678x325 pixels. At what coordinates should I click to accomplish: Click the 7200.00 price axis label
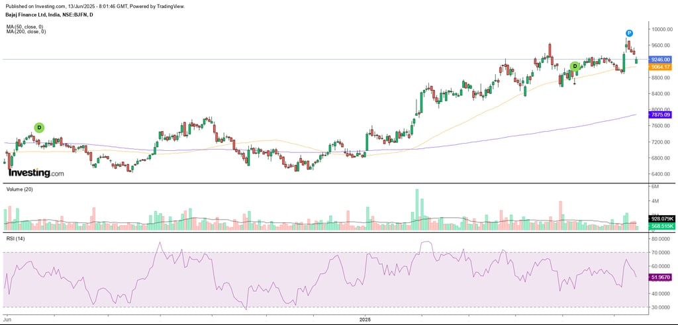pos(662,142)
